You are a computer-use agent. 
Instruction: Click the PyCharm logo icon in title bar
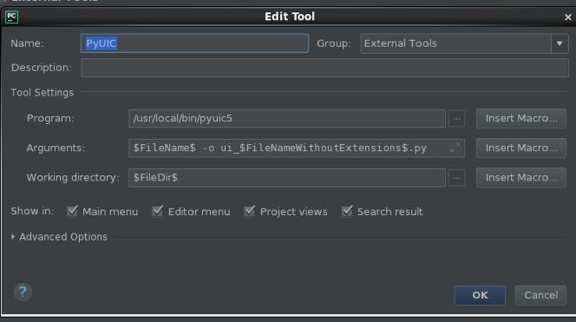(x=12, y=17)
